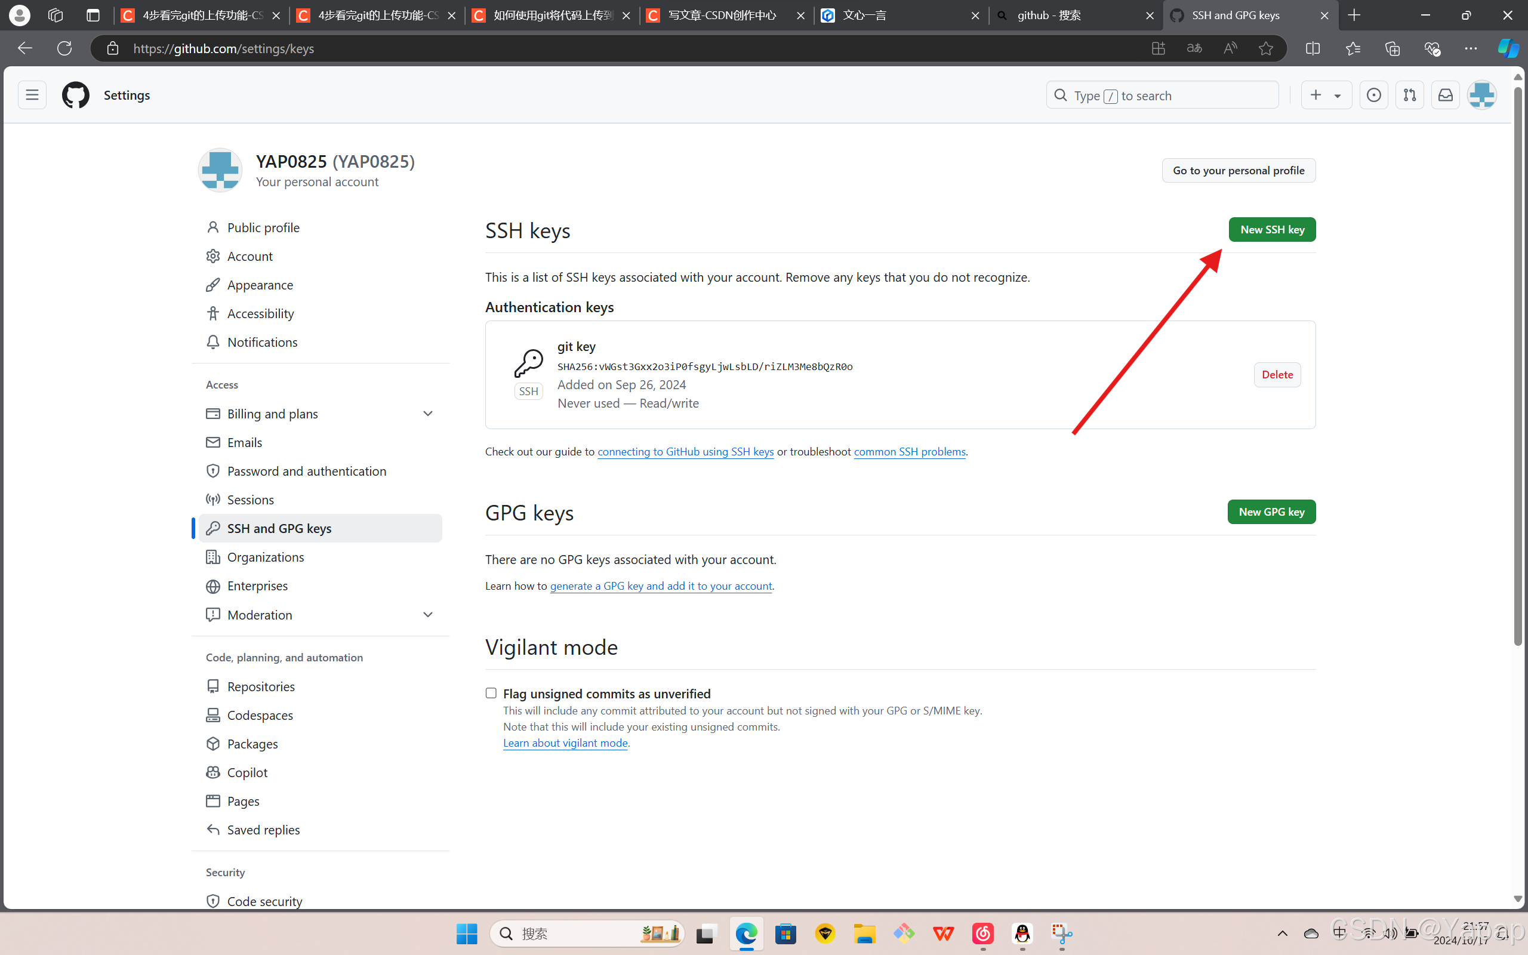1528x955 pixels.
Task: Open generate a GPG key link
Action: click(x=661, y=586)
